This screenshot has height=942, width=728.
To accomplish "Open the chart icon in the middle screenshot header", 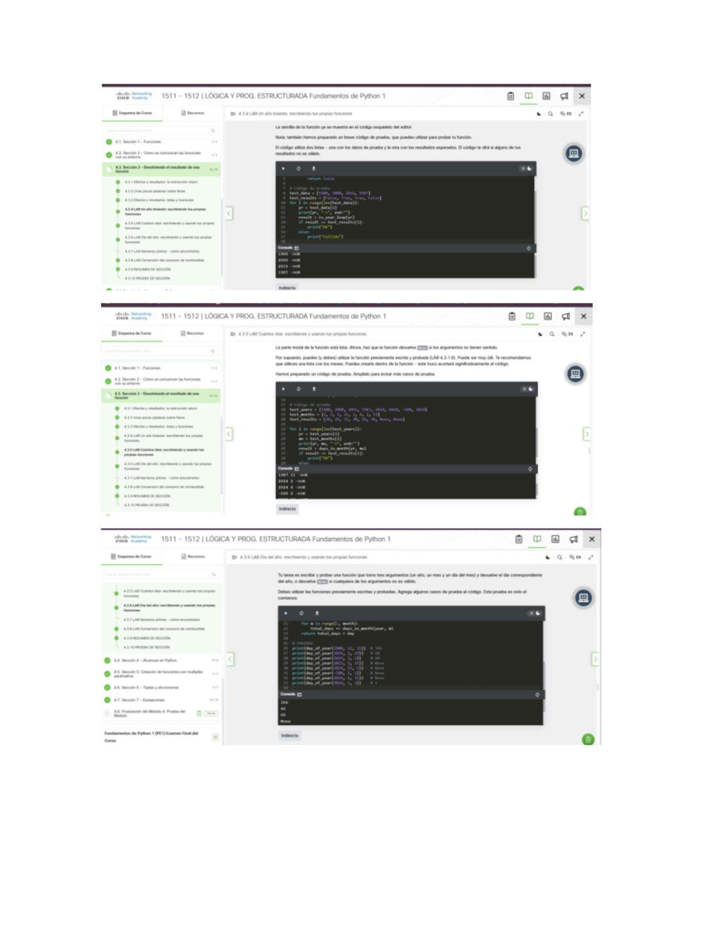I will pos(548,316).
